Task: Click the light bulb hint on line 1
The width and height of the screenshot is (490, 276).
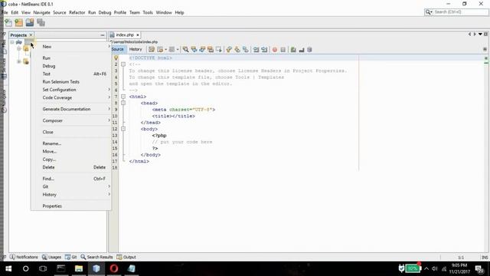Action: click(x=116, y=58)
